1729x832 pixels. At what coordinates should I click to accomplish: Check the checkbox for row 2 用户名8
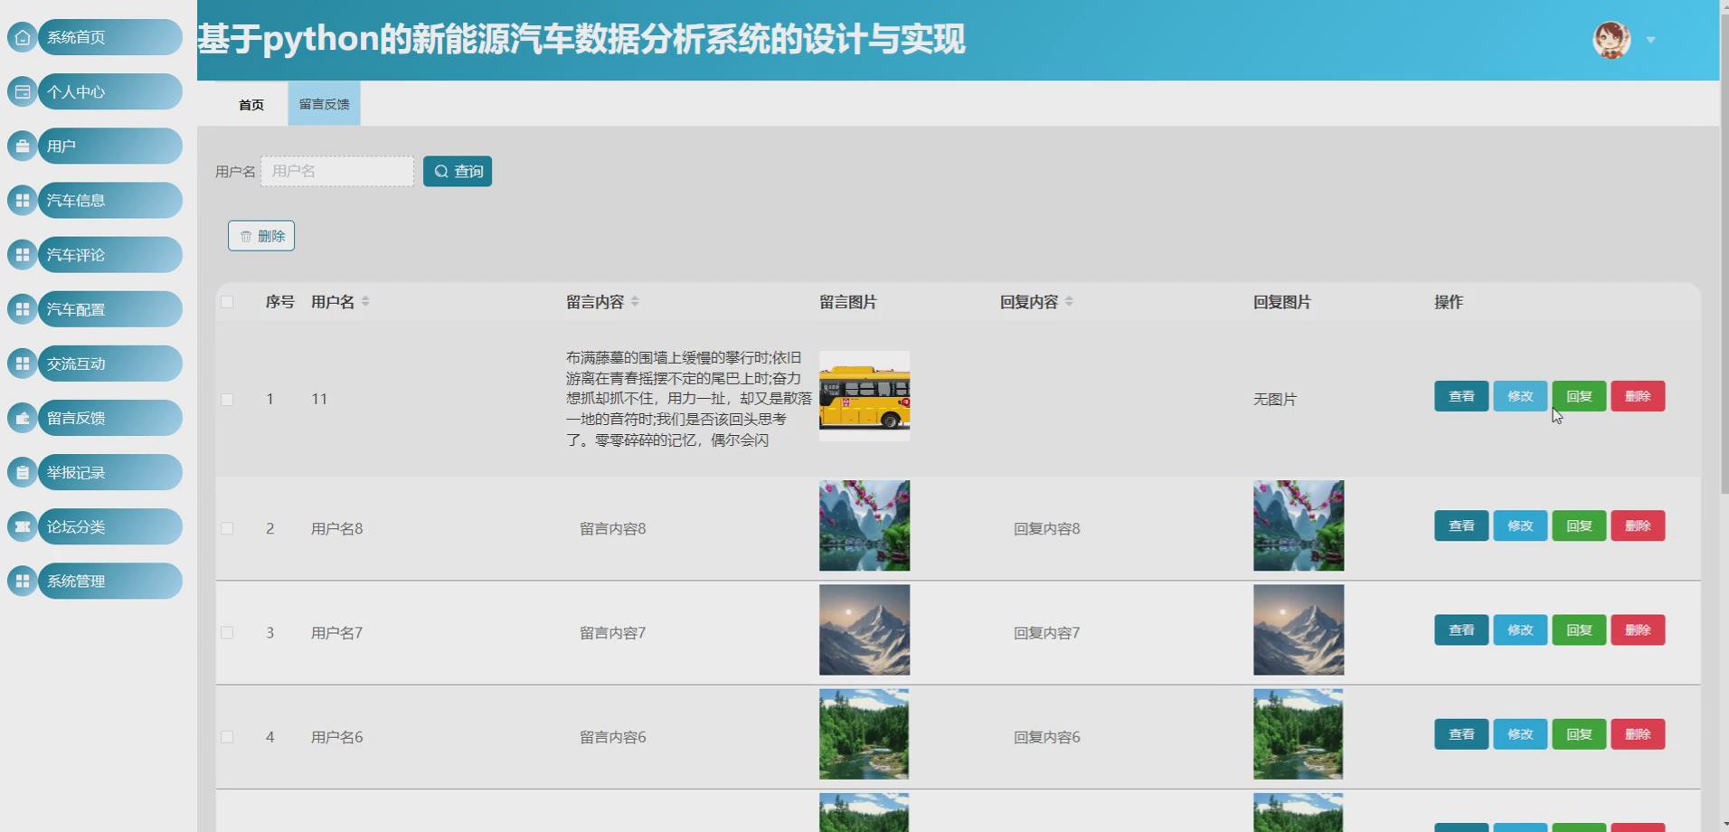(x=227, y=528)
